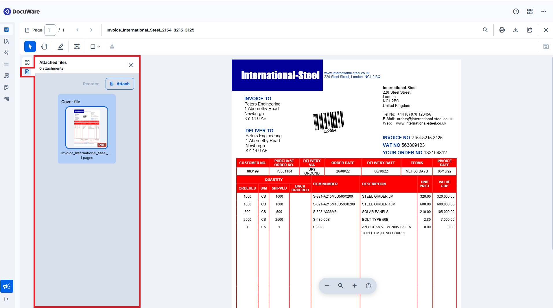Image resolution: width=553 pixels, height=308 pixels.
Task: Close the document viewer
Action: (546, 30)
